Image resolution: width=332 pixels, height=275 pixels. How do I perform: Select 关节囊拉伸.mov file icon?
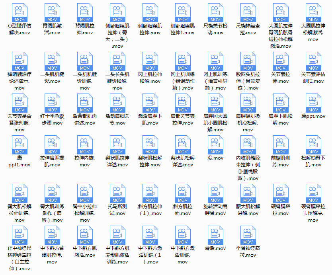tap(281, 61)
